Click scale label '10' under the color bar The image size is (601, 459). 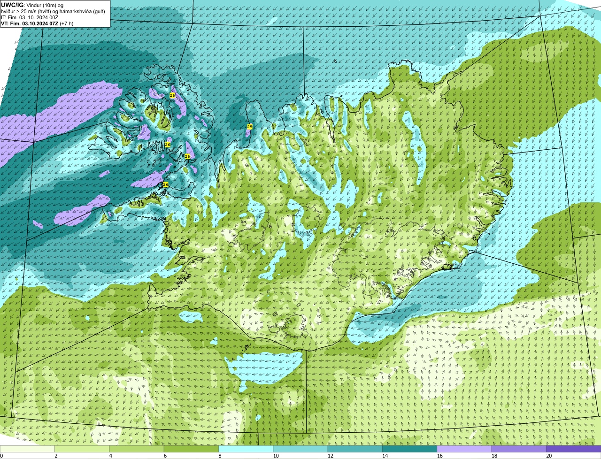tap(276, 456)
